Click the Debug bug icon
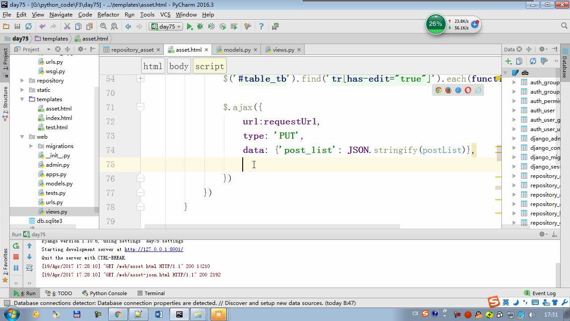This screenshot has height=321, width=570. coord(200,27)
